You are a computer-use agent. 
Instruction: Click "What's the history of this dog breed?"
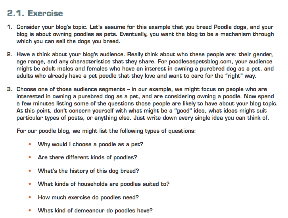point(88,171)
